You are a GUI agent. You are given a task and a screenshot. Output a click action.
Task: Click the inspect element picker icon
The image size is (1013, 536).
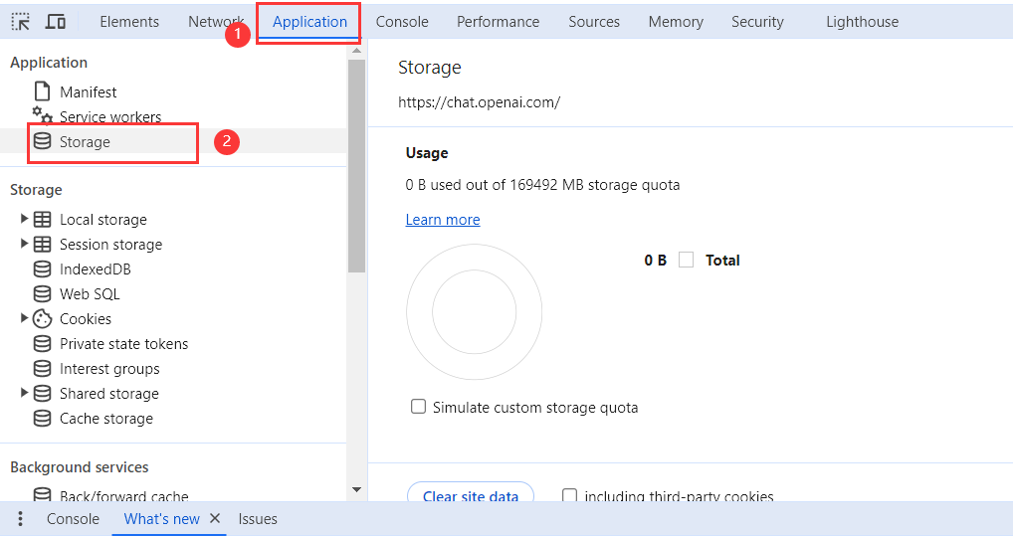pos(21,22)
